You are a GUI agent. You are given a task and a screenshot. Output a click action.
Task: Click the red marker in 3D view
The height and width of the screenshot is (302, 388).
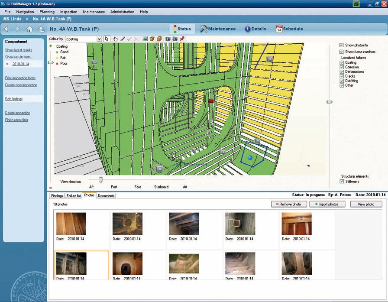click(x=211, y=101)
